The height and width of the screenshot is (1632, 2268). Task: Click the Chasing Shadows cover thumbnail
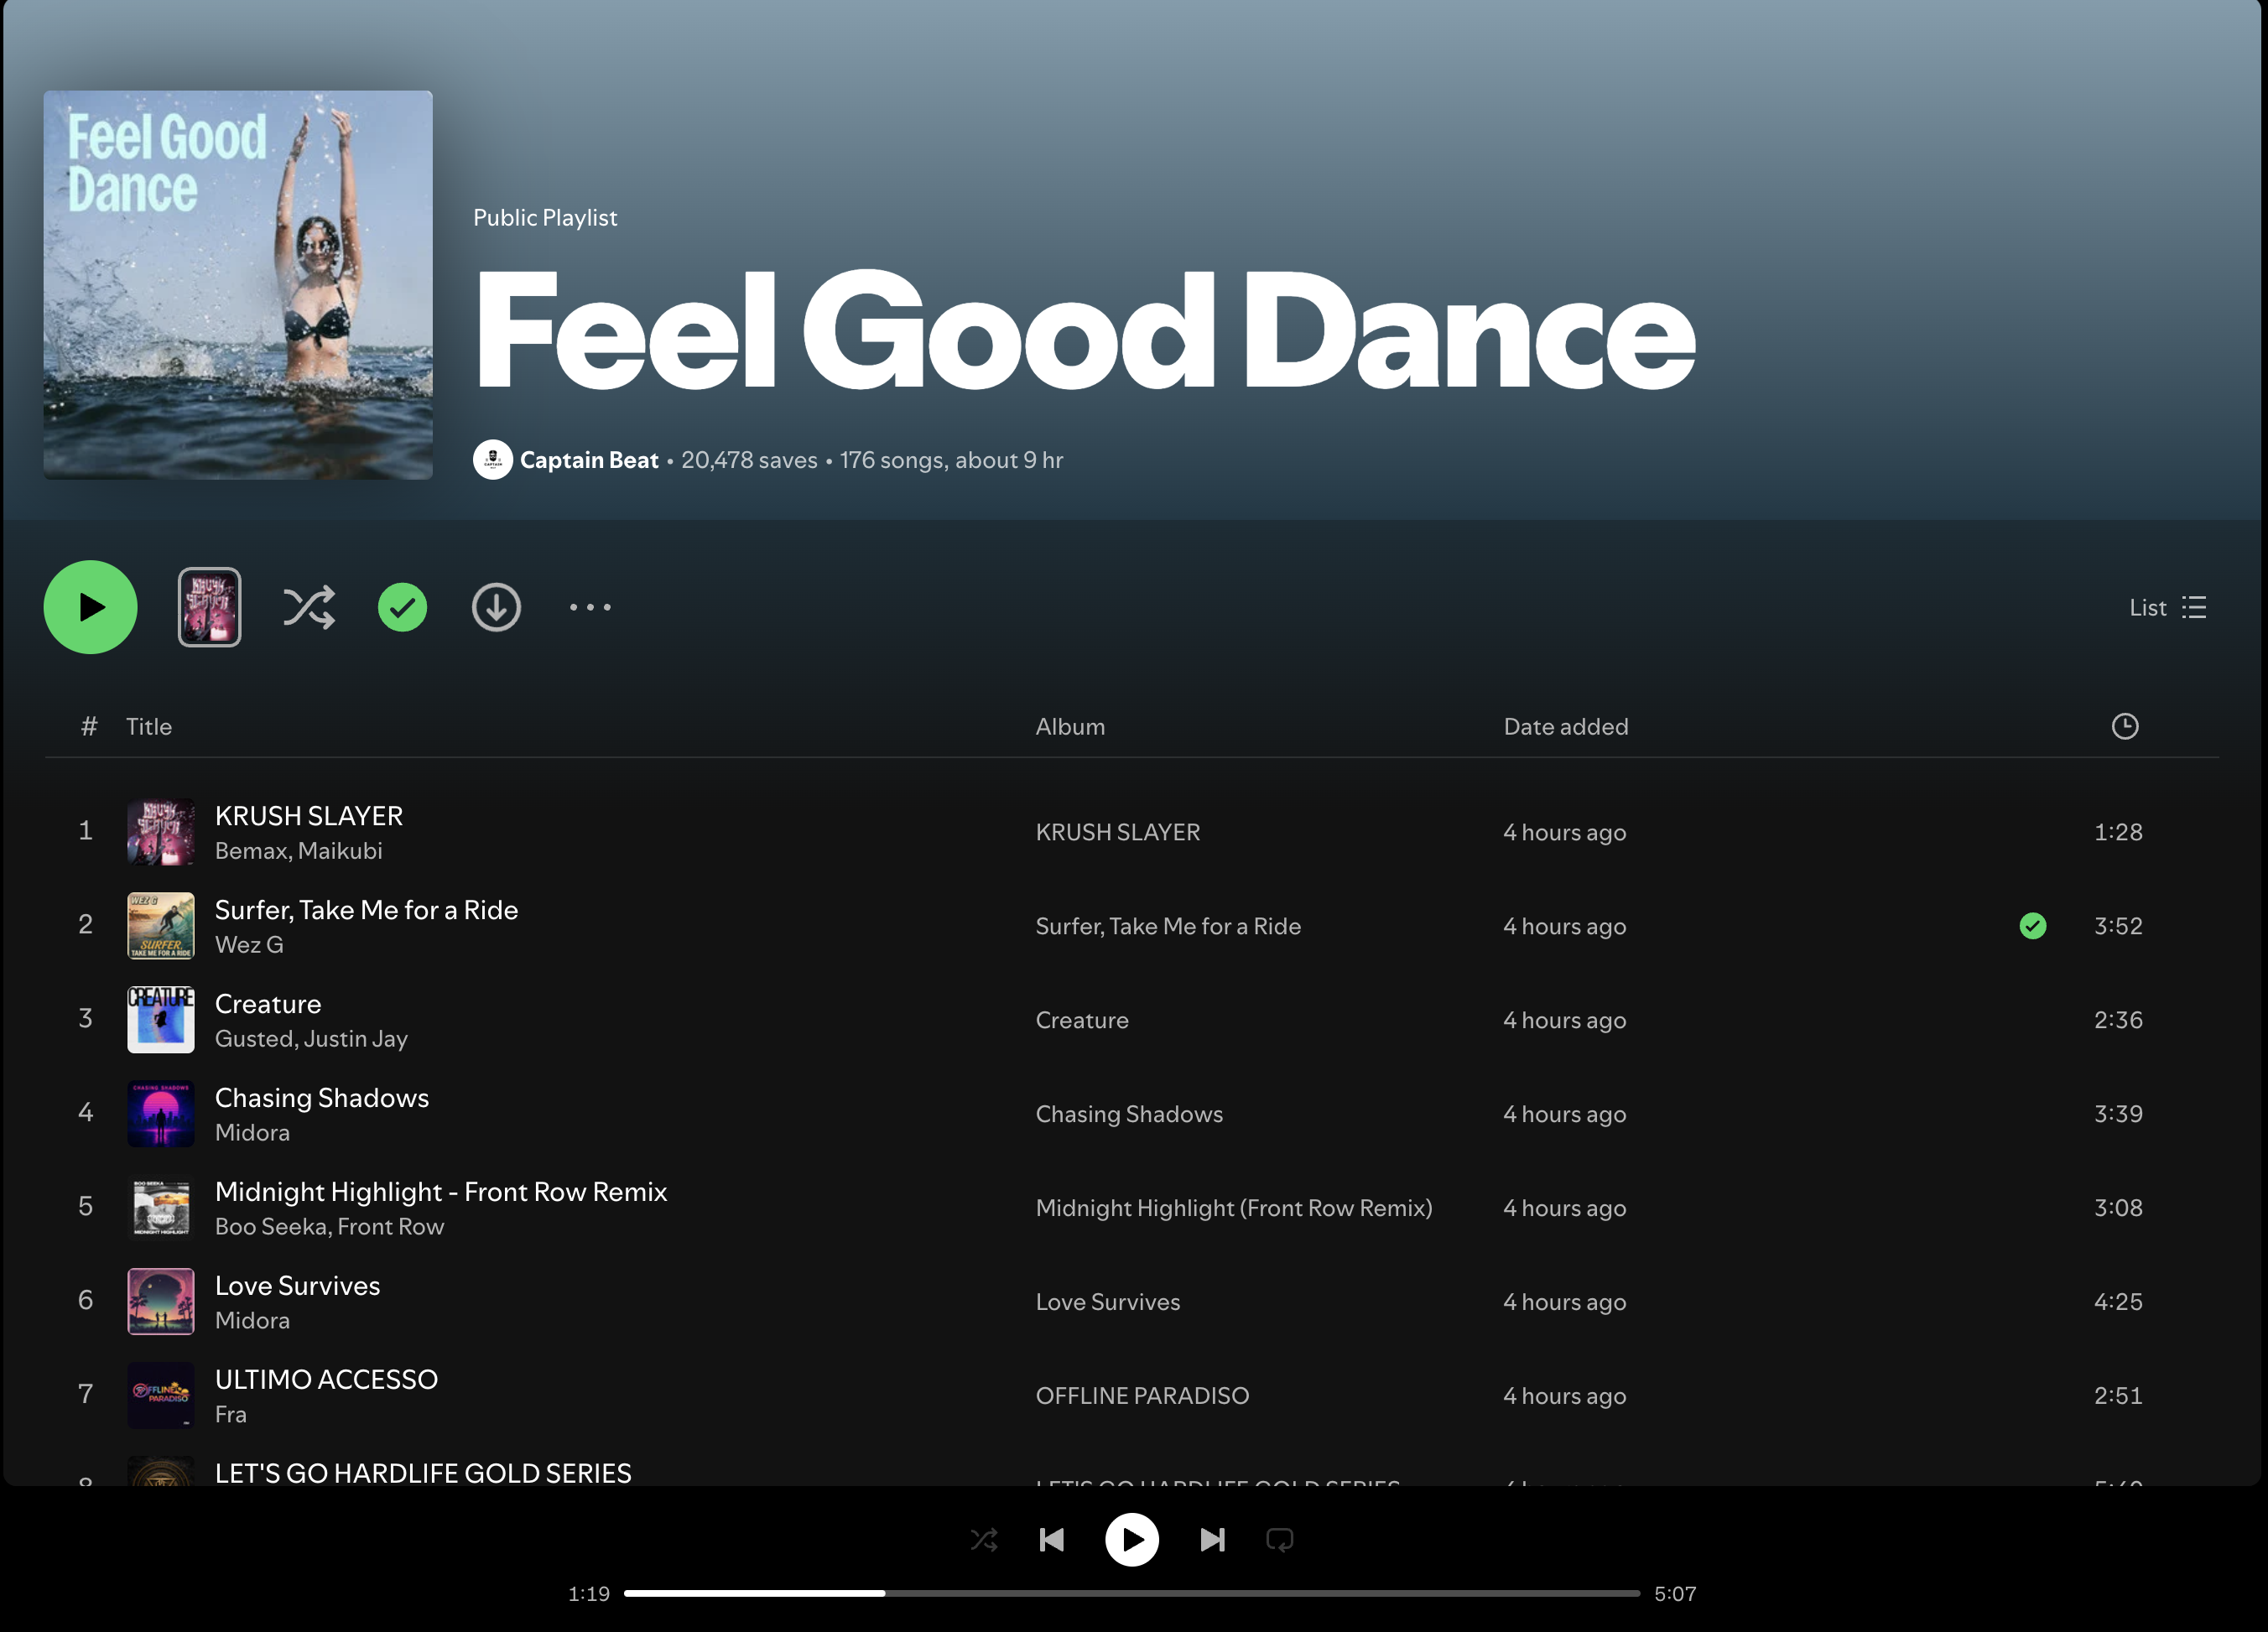[x=161, y=1114]
